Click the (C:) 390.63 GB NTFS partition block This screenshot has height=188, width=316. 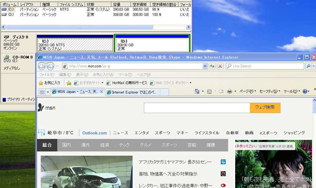point(75,43)
